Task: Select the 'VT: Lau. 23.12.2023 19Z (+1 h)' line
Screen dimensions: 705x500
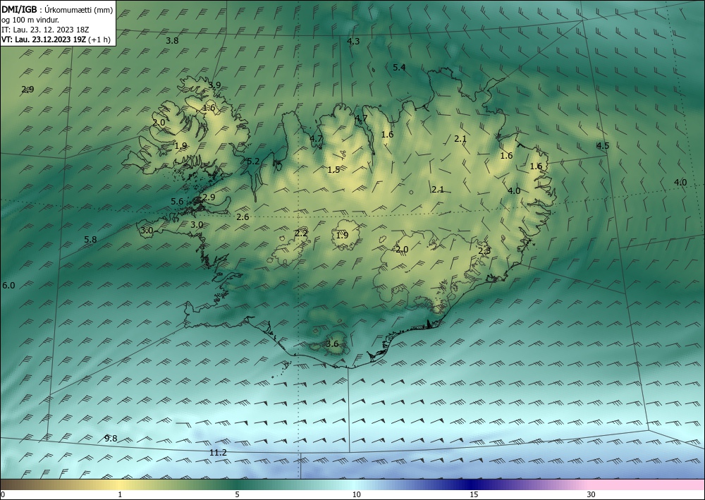Action: coord(56,39)
